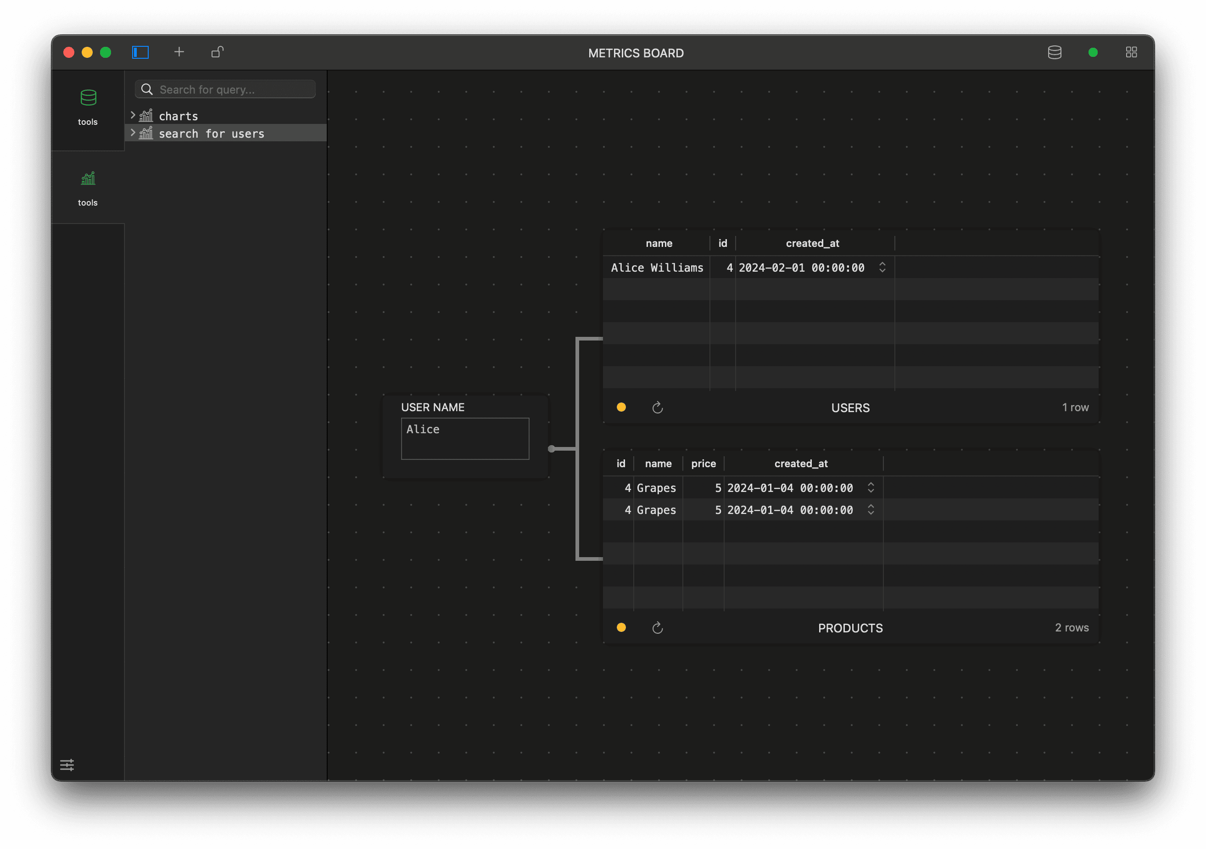
Task: Refresh the USERS table
Action: coord(657,407)
